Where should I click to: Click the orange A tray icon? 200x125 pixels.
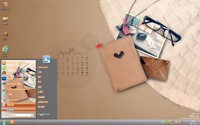click(x=170, y=122)
